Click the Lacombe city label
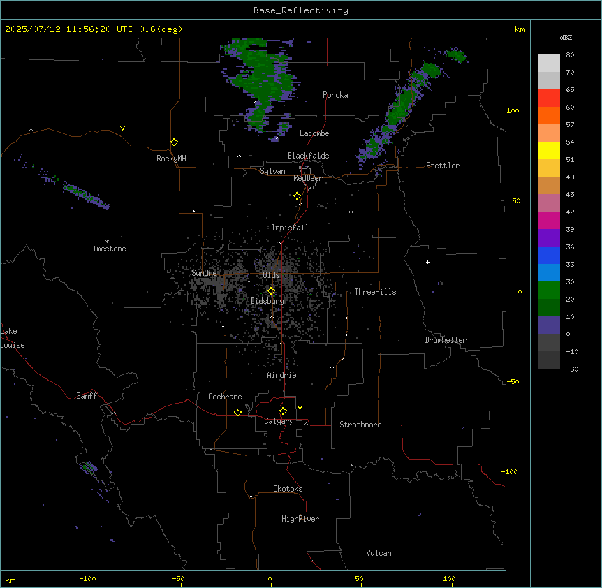Screen dimensions: 602x588 314,133
